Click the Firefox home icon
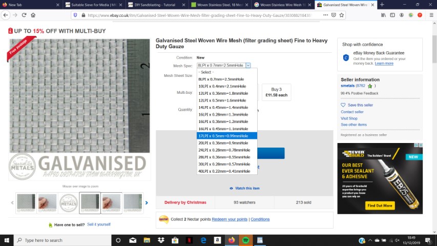The width and height of the screenshot is (437, 246). point(33,15)
